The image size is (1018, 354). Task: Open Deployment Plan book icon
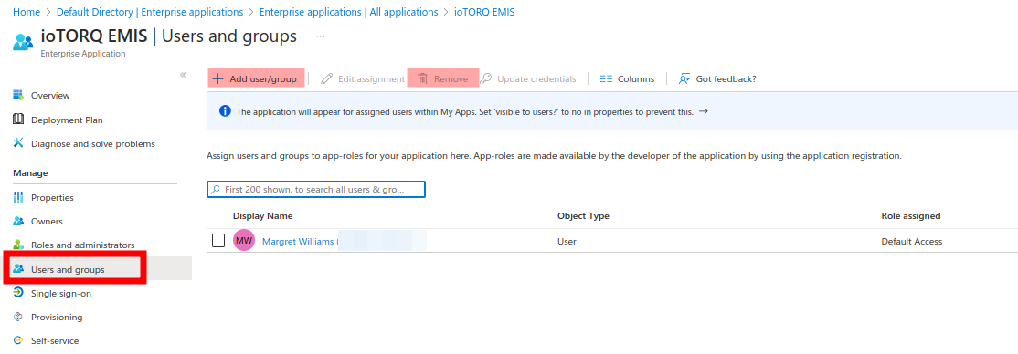coord(18,120)
